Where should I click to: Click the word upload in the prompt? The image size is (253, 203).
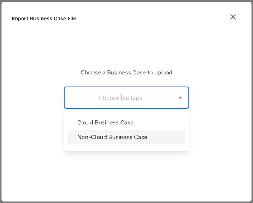(x=163, y=73)
